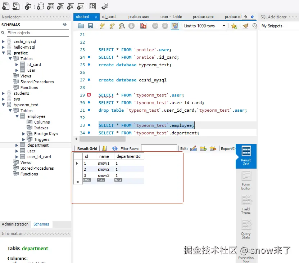Select Result Grid side panel view
299x263 pixels.
246,156
